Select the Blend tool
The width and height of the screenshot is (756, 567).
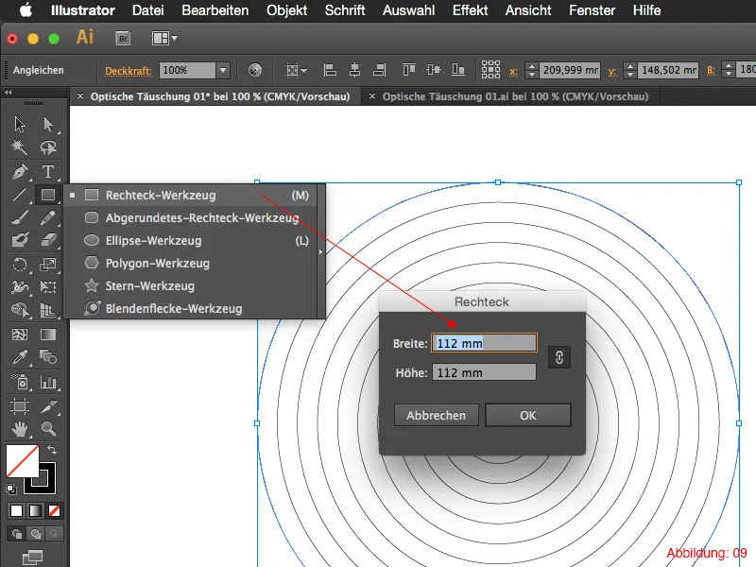click(48, 357)
